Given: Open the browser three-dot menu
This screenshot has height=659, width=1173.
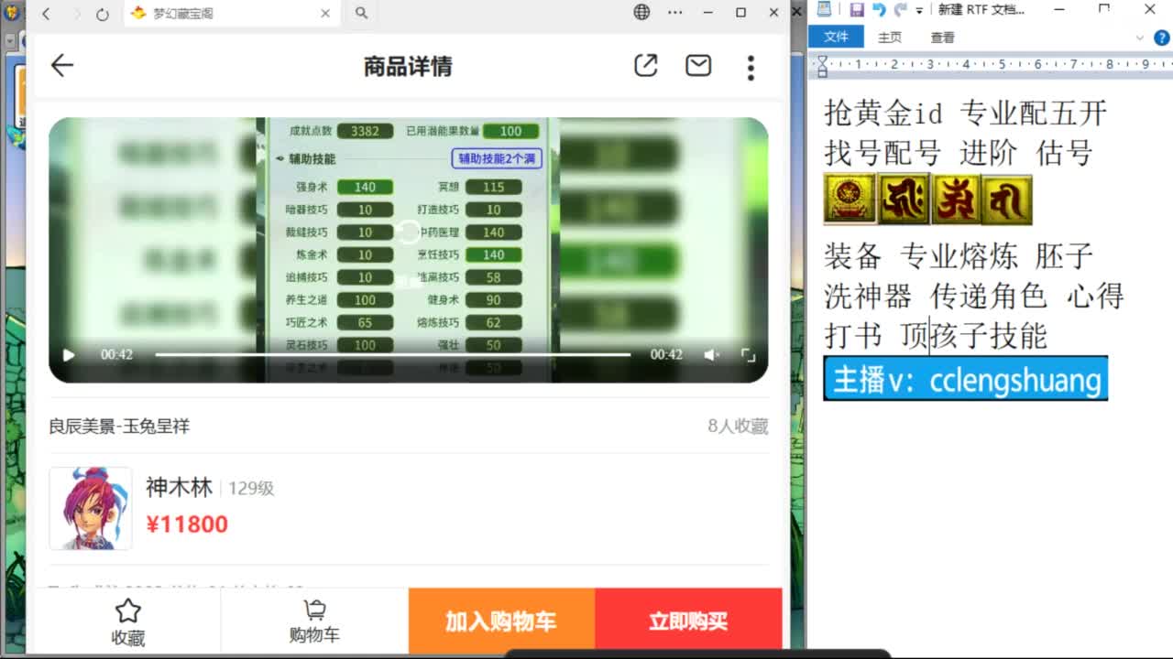Looking at the screenshot, I should (x=675, y=13).
